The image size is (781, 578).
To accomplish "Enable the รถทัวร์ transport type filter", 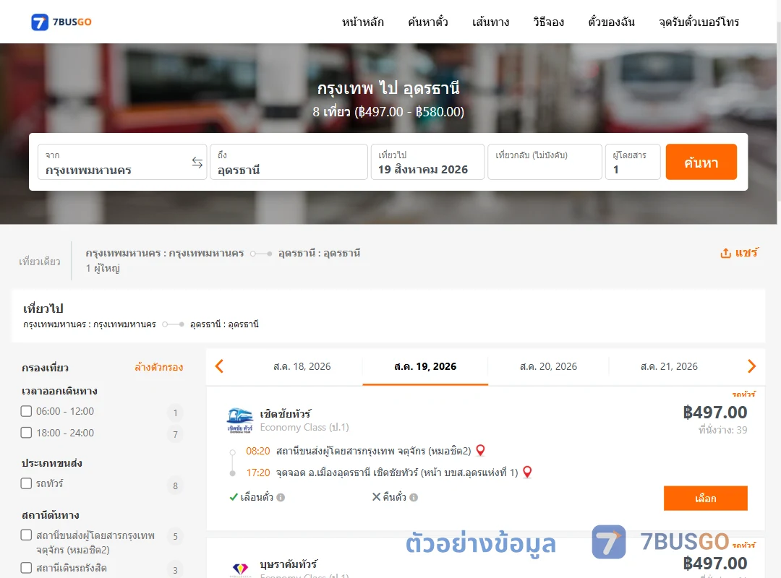I will (27, 483).
